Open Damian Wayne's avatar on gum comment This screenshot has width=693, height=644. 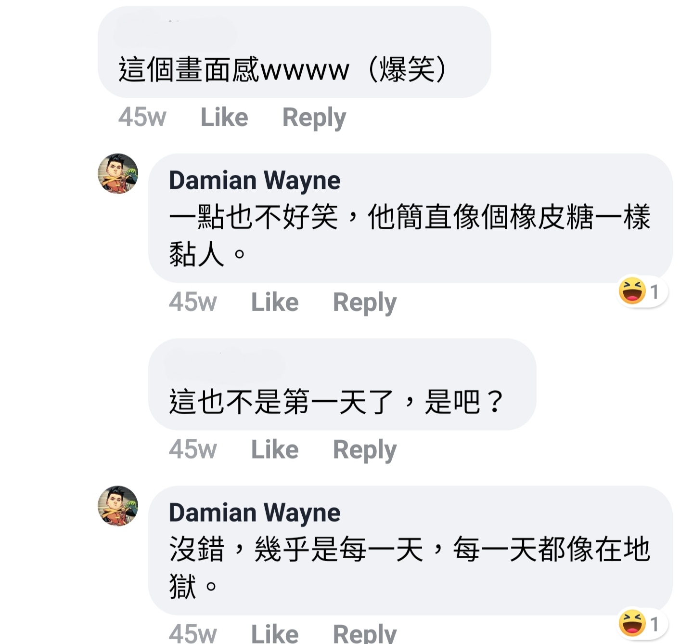coord(118,174)
